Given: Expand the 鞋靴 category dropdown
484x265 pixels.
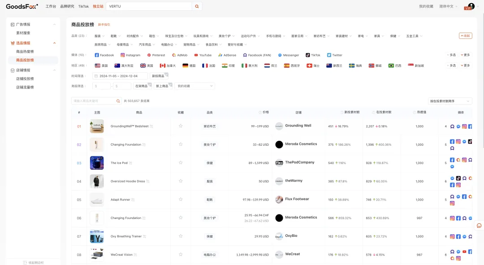Looking at the screenshot, I should point(116,36).
